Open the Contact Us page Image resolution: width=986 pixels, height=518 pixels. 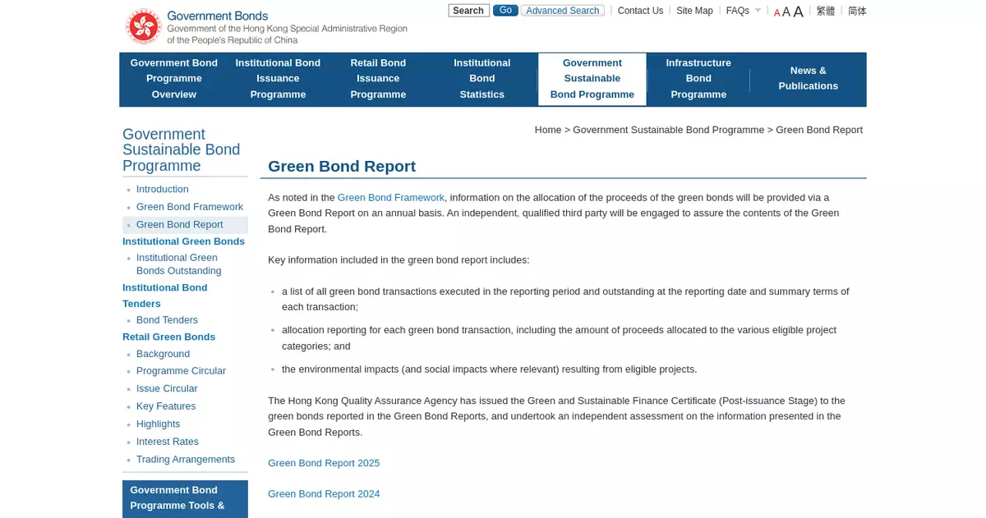640,11
